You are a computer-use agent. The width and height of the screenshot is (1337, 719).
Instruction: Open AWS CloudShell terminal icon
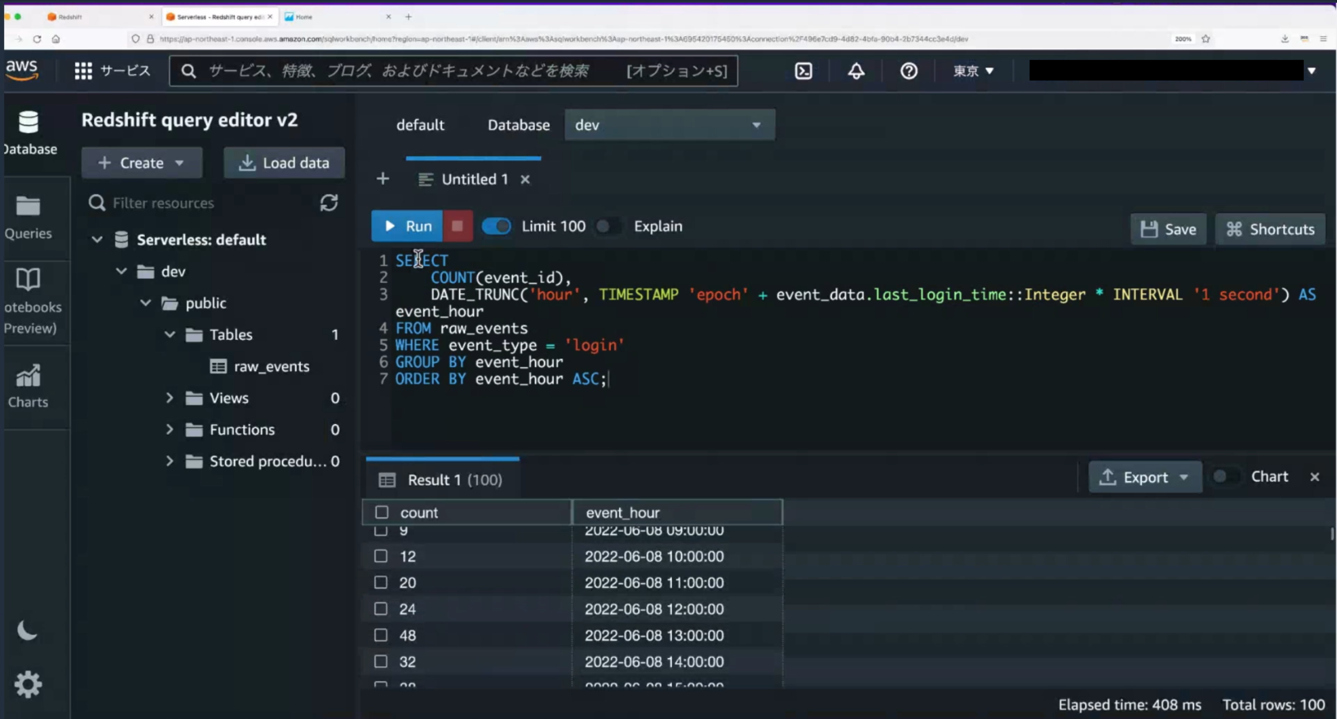click(x=804, y=71)
